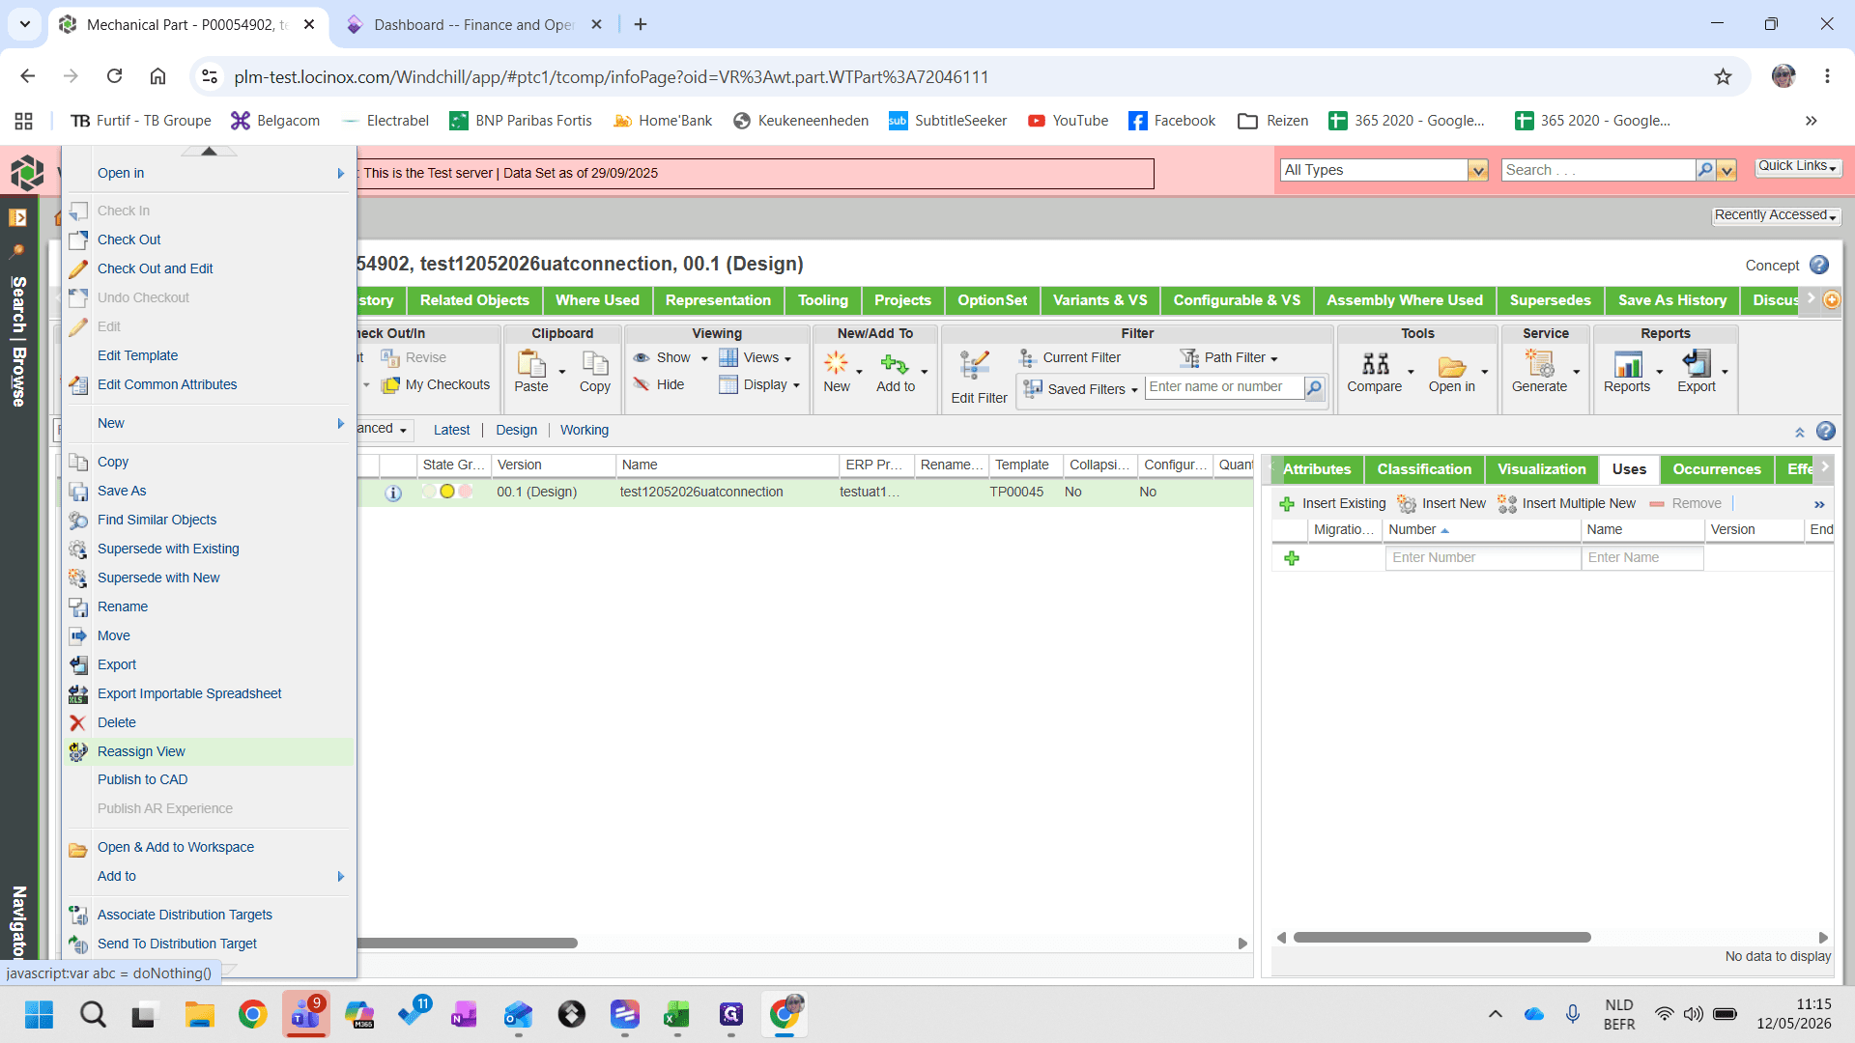Click the red X Delete icon
The width and height of the screenshot is (1855, 1043).
click(x=78, y=722)
